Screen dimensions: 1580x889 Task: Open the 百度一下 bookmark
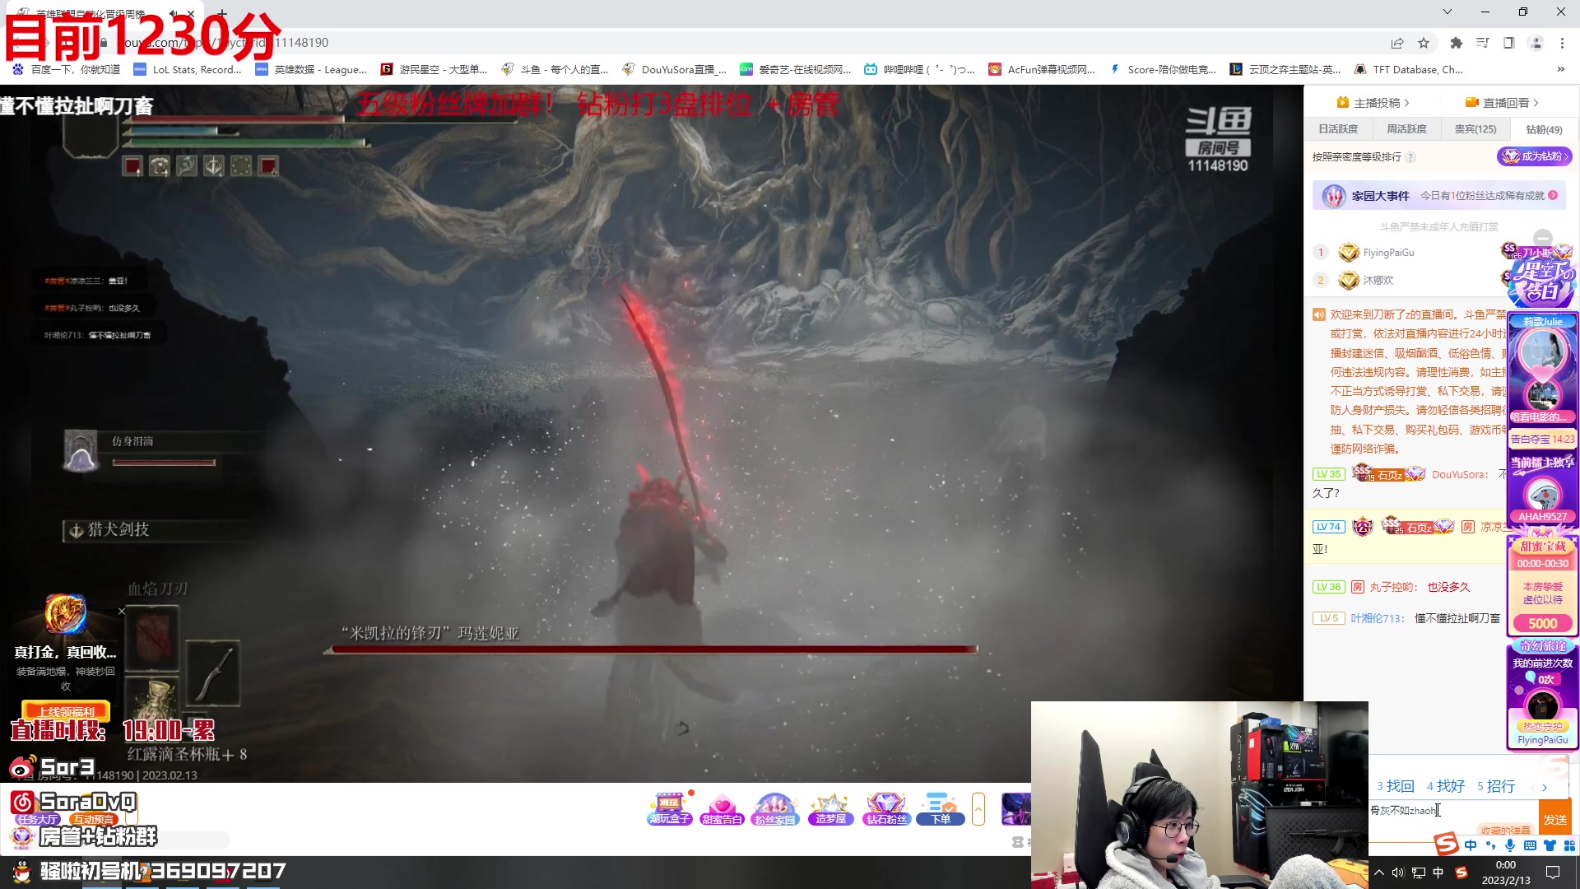(x=67, y=69)
